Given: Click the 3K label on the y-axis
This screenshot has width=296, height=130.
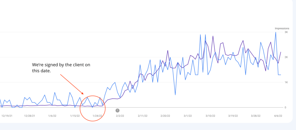Looking at the screenshot, I should pos(286,32).
